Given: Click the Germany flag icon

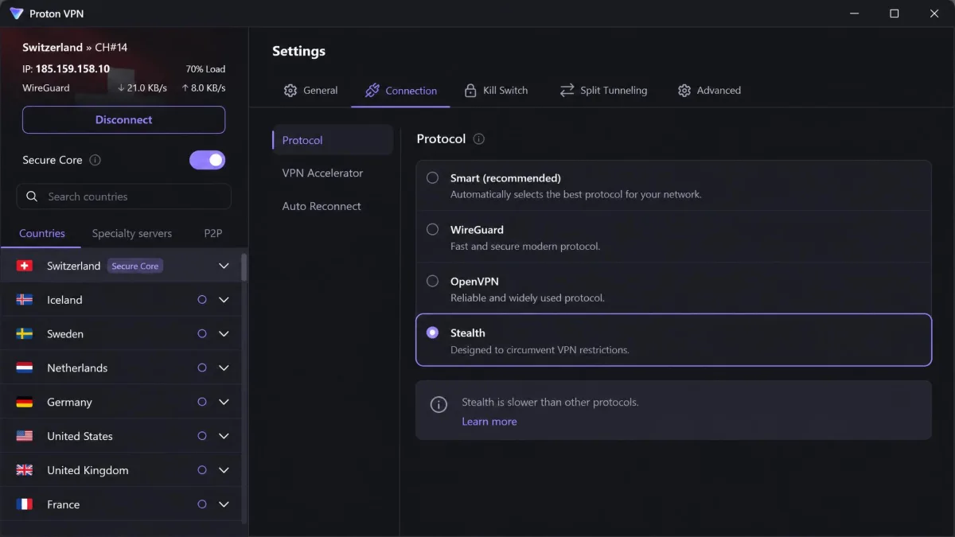Looking at the screenshot, I should click(25, 403).
